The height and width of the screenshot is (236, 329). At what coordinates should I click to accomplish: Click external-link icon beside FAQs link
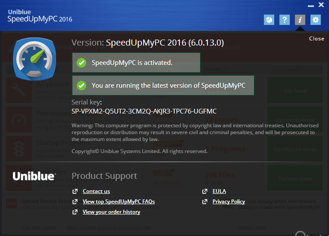pos(75,202)
